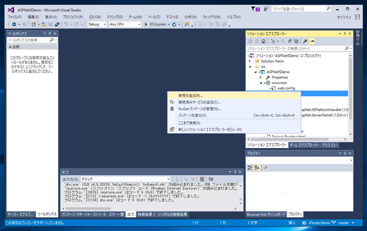
Task: Open the IIS Express target dropdown arrow
Action: (169, 24)
